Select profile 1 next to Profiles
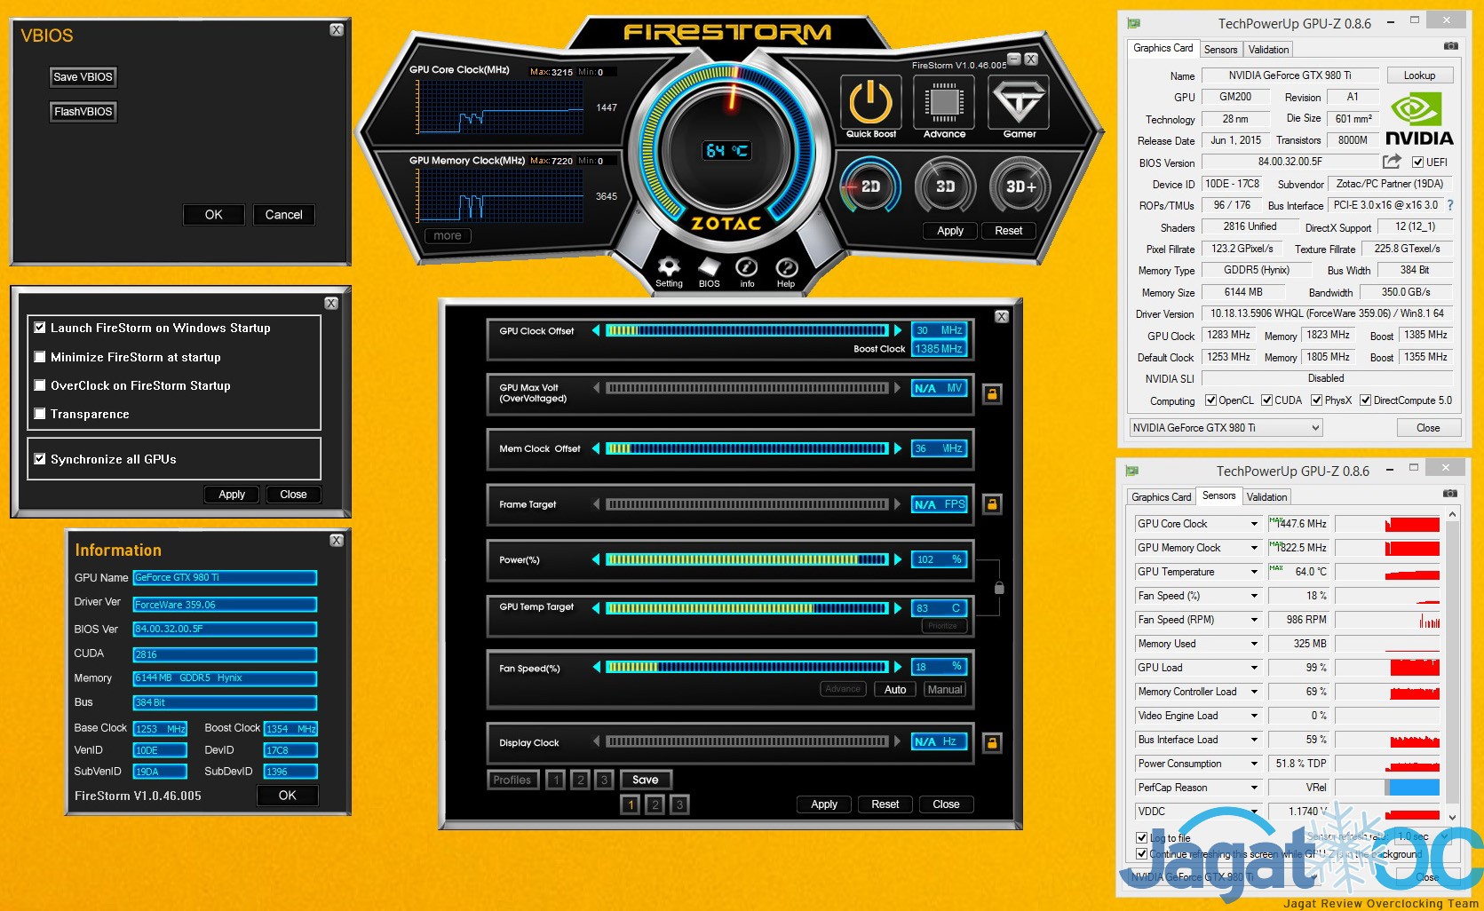The image size is (1484, 911). click(556, 780)
